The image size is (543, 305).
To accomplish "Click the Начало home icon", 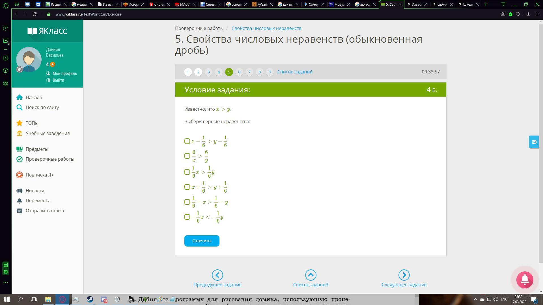I will [x=20, y=97].
